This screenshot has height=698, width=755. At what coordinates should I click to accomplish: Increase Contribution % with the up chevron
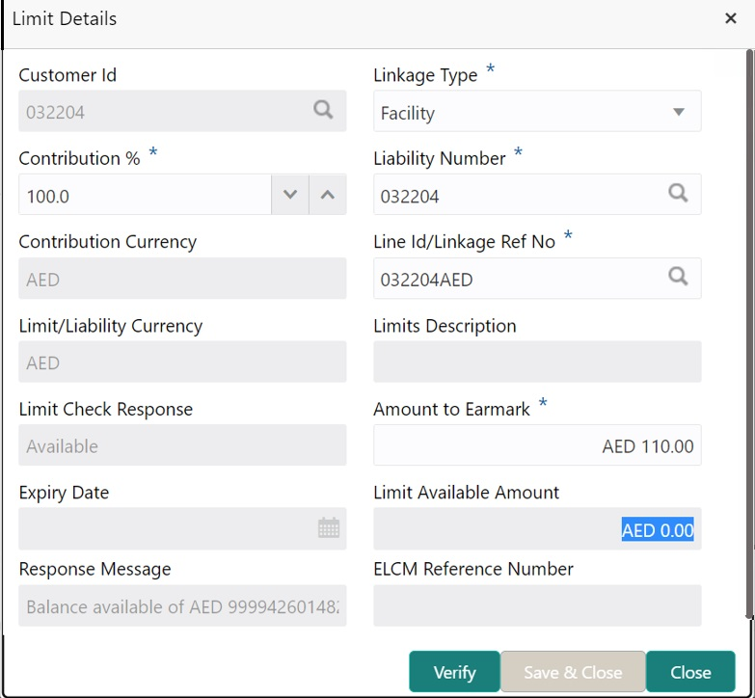pos(328,195)
